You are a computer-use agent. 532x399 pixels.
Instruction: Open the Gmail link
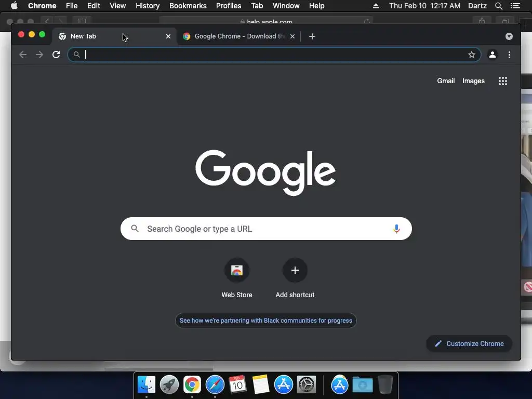[445, 81]
